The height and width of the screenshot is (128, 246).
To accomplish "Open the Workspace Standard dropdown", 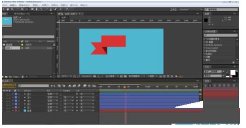I will tap(191, 10).
